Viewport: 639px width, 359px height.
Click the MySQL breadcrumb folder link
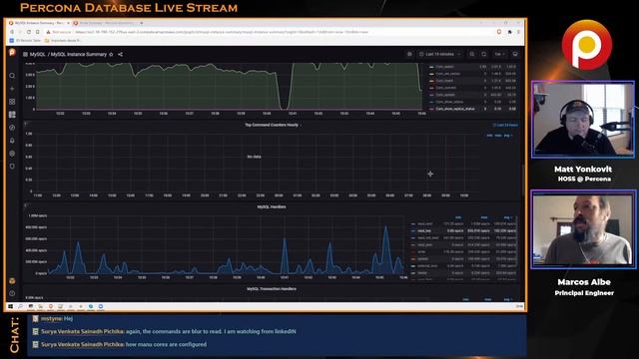point(37,54)
